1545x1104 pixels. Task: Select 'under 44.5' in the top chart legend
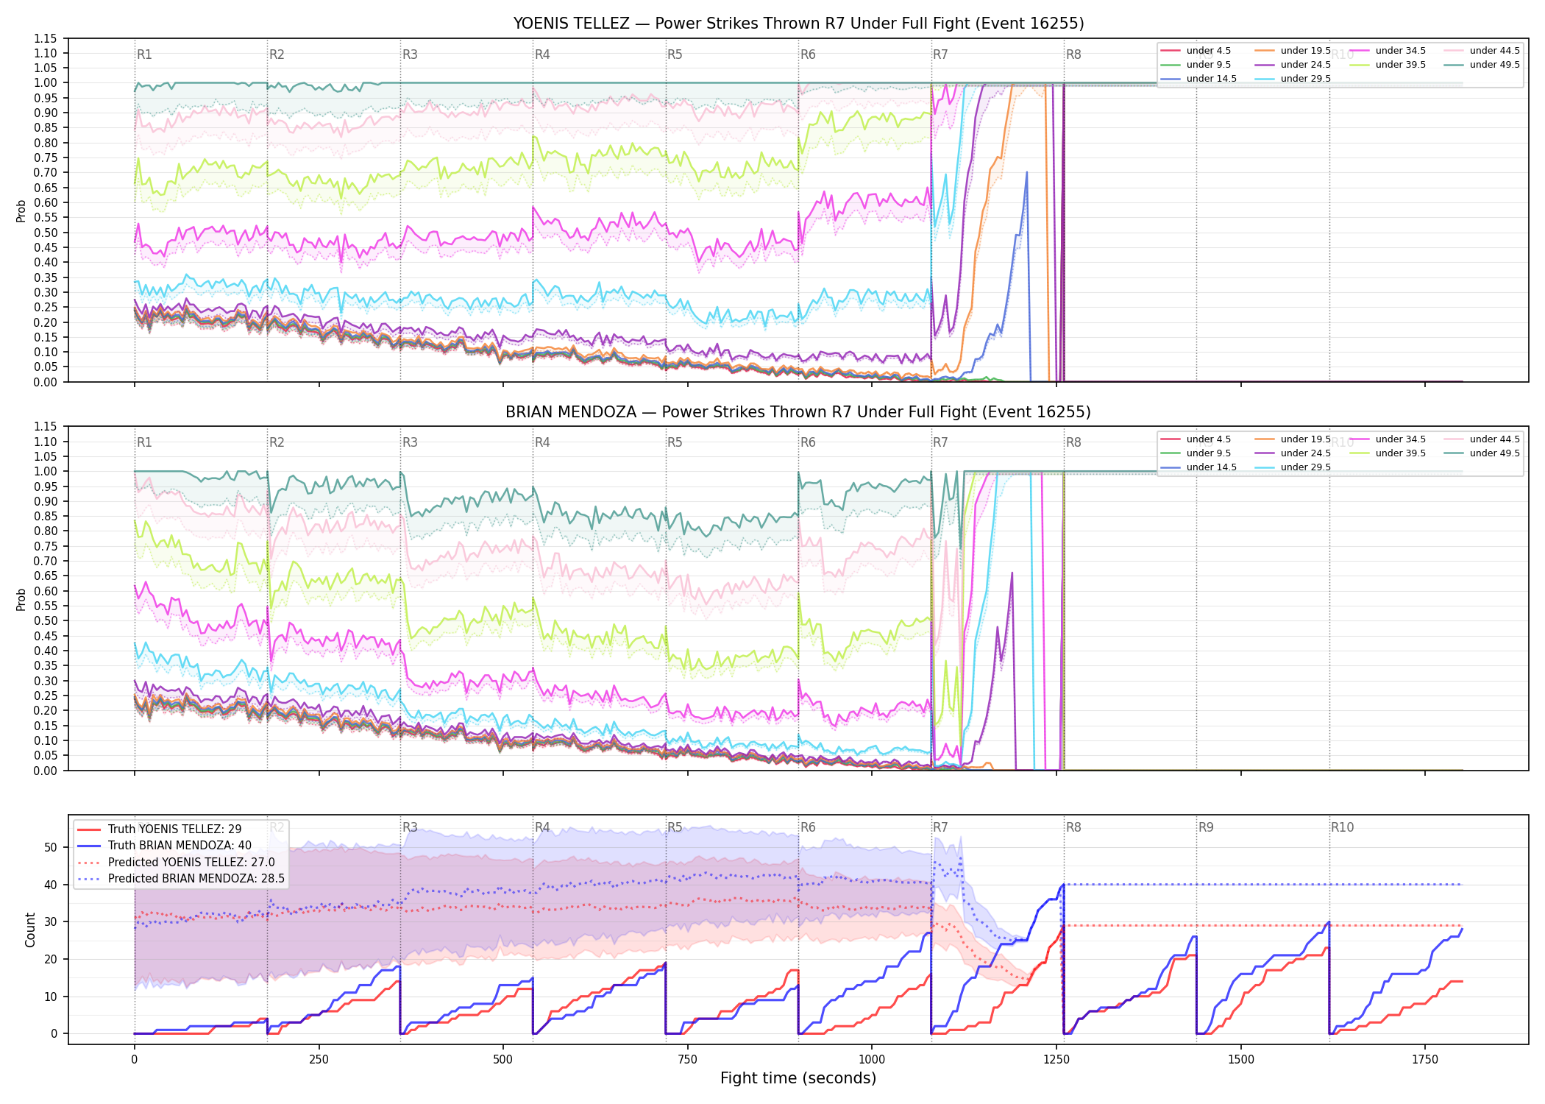[x=1482, y=51]
